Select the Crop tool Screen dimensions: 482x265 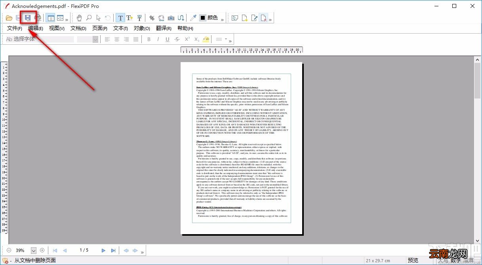(x=152, y=18)
